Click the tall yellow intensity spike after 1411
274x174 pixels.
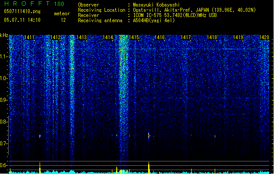pos(40,168)
